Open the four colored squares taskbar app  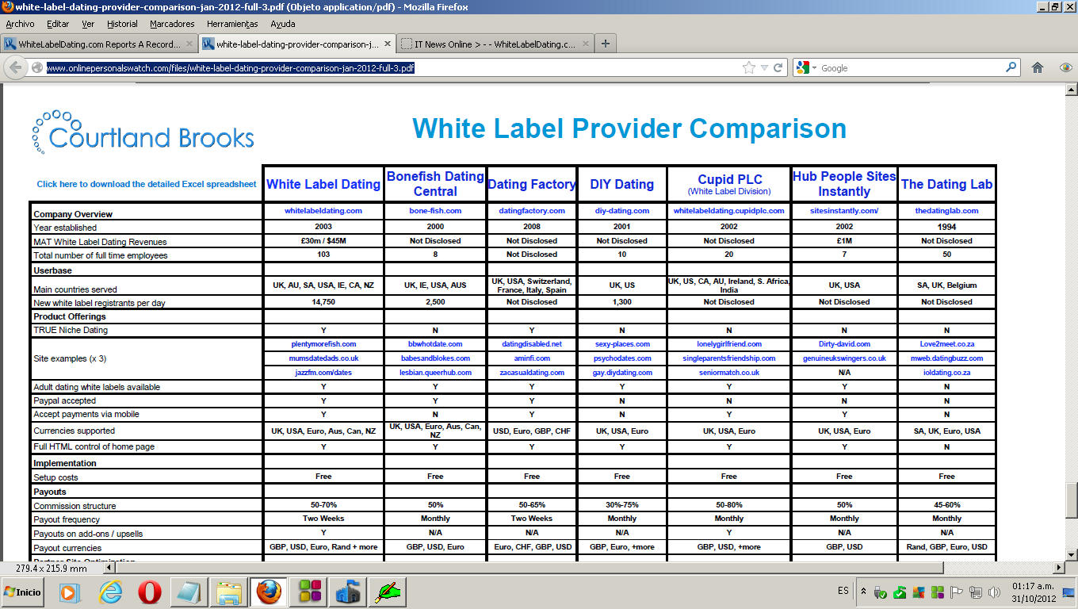(x=309, y=592)
